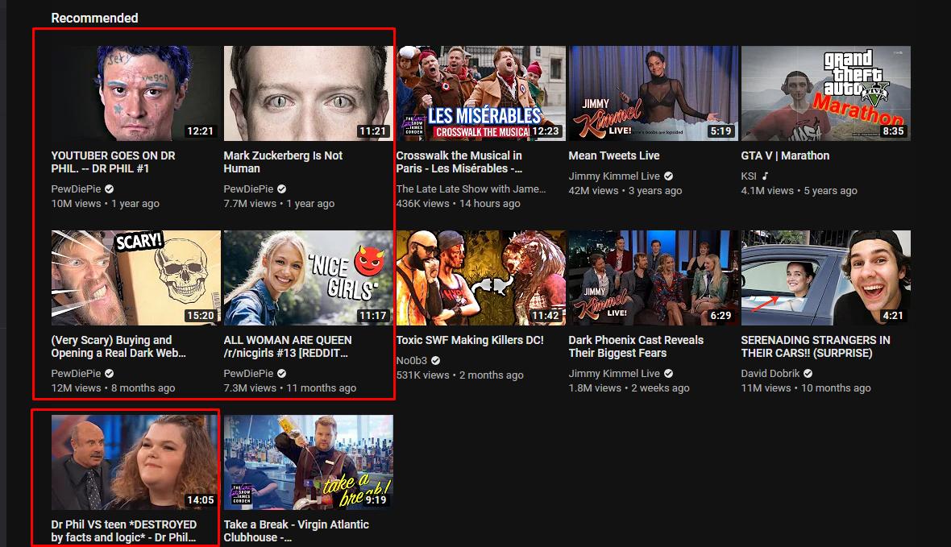Image resolution: width=951 pixels, height=547 pixels.
Task: Click title 'Crosswalk the Musical in Paris'
Action: 459,162
